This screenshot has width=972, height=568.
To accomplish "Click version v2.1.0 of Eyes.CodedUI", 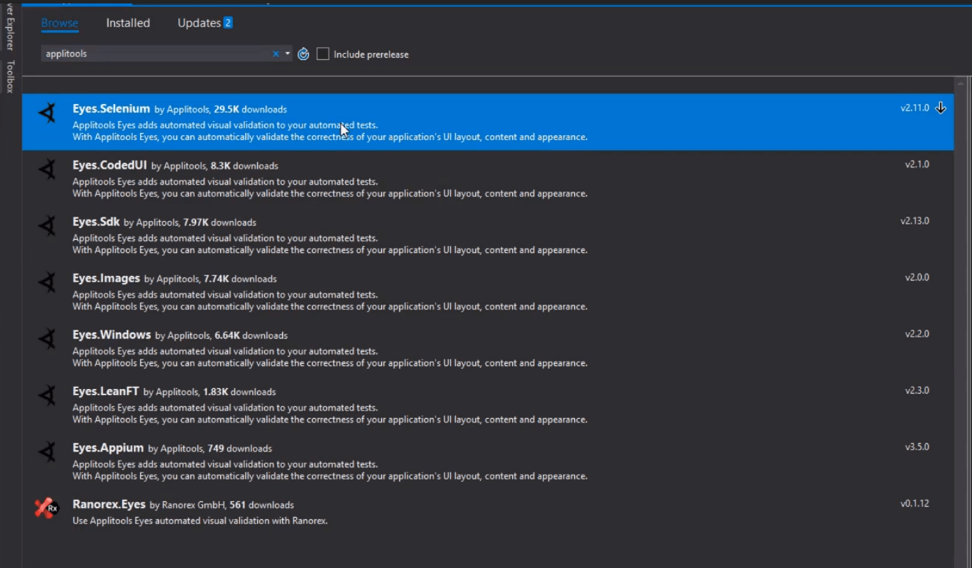I will 917,164.
